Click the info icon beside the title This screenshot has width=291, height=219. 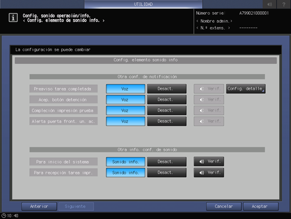coord(13,17)
